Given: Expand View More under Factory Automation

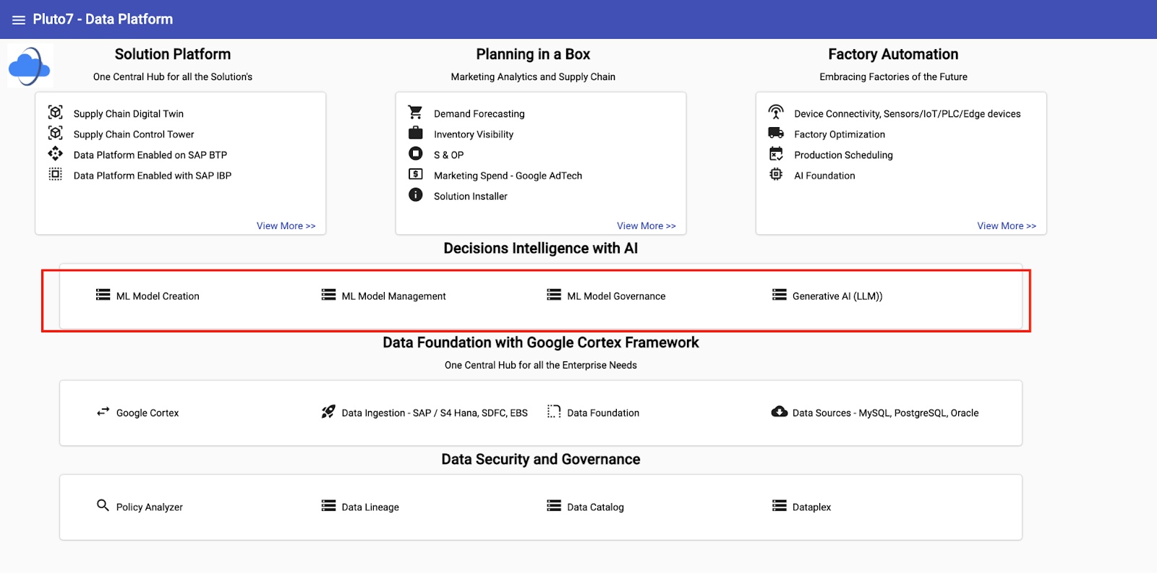Looking at the screenshot, I should tap(1006, 226).
